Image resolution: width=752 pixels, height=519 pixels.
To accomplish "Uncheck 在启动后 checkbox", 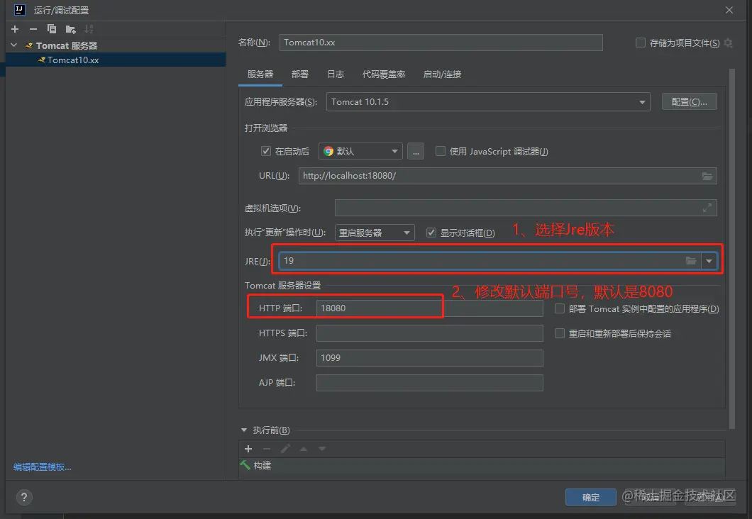I will [266, 152].
